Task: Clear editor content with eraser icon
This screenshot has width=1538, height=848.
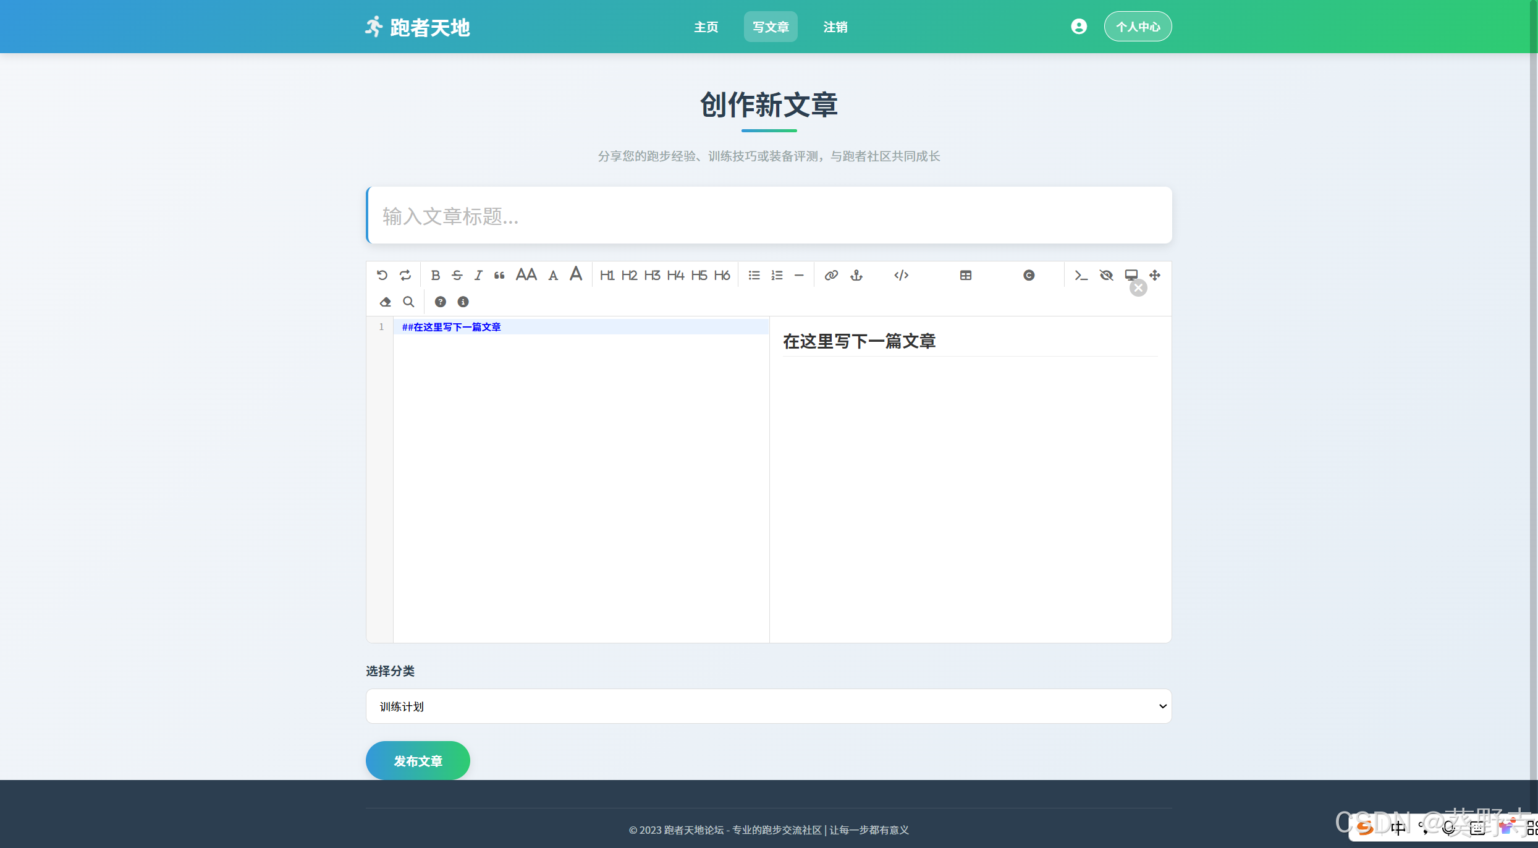Action: click(x=385, y=302)
